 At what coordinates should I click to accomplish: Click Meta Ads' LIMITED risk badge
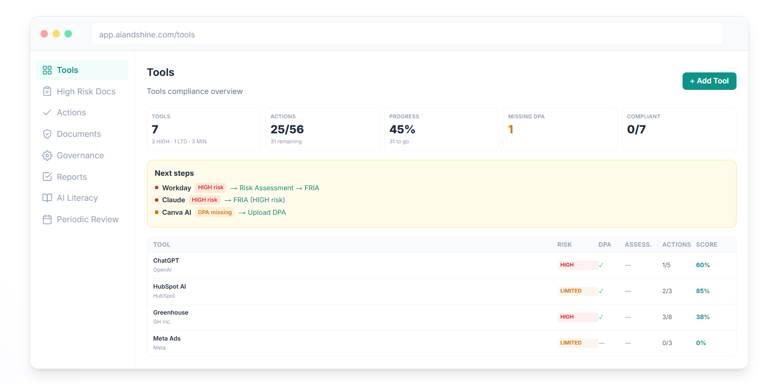tap(578, 343)
